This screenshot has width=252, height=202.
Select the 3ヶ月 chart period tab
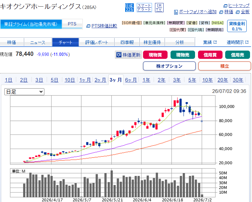coord(116,80)
